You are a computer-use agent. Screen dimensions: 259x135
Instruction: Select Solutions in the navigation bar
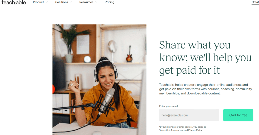click(x=61, y=2)
